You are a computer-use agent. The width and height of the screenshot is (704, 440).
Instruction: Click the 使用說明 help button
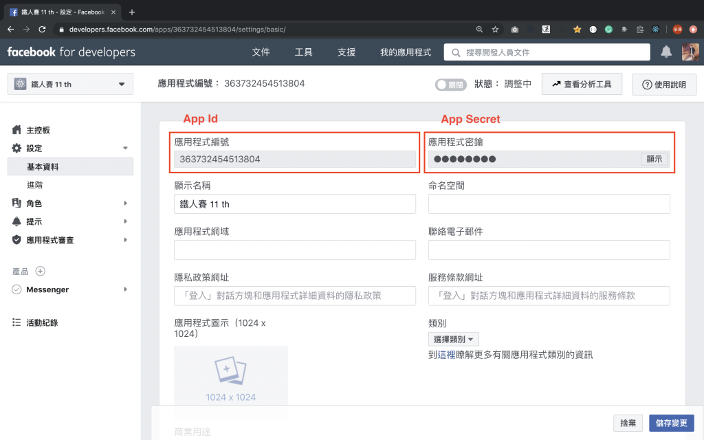tap(664, 85)
